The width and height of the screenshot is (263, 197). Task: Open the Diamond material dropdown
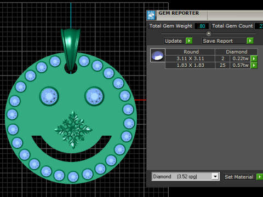[x=215, y=176]
